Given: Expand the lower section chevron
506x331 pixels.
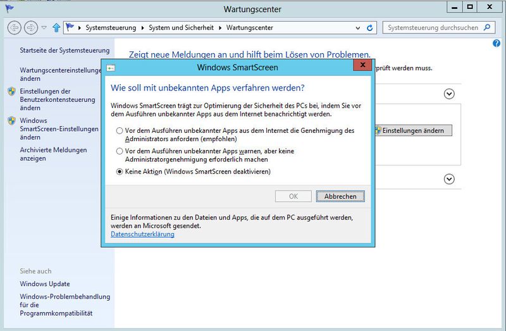Looking at the screenshot, I should pyautogui.click(x=449, y=179).
